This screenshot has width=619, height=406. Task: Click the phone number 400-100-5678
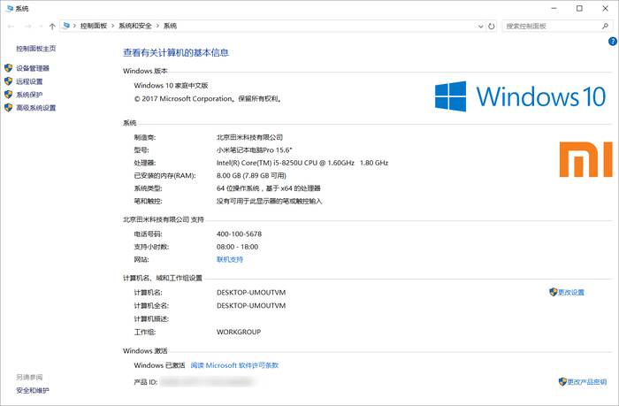tap(240, 234)
